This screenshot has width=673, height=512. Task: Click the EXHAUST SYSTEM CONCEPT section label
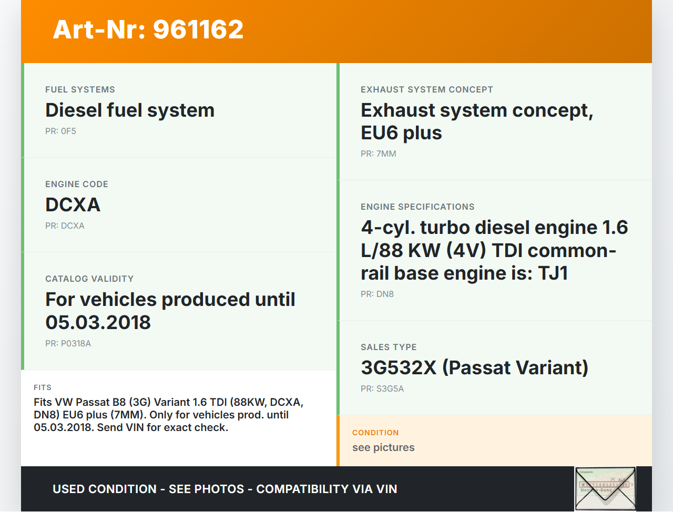pos(426,90)
